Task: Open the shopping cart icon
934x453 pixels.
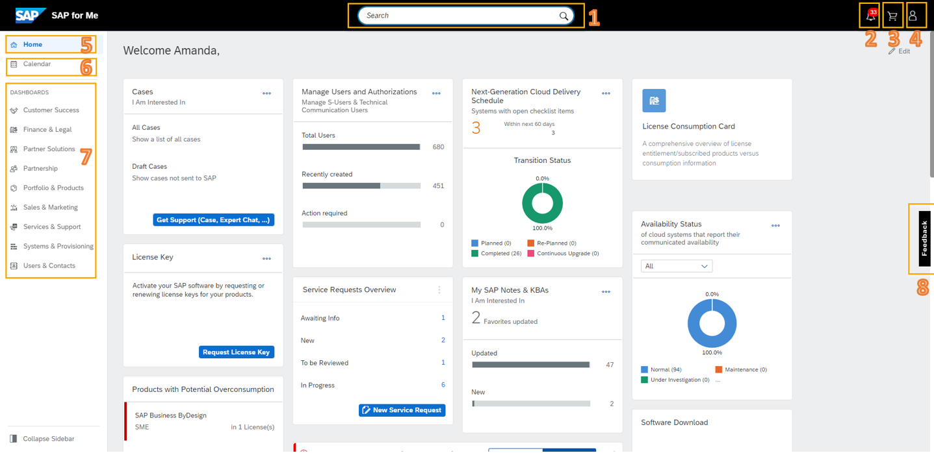Action: [892, 16]
